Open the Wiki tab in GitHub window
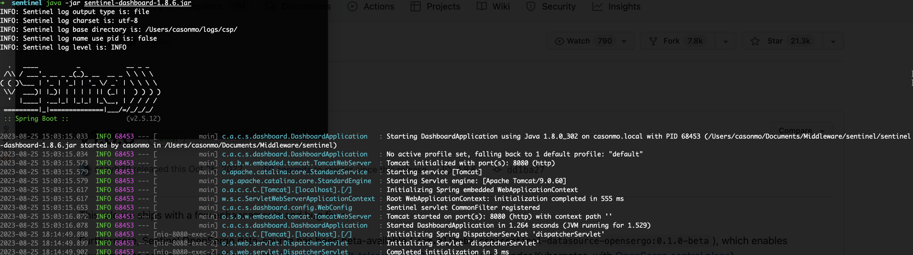Image resolution: width=913 pixels, height=255 pixels. click(493, 6)
